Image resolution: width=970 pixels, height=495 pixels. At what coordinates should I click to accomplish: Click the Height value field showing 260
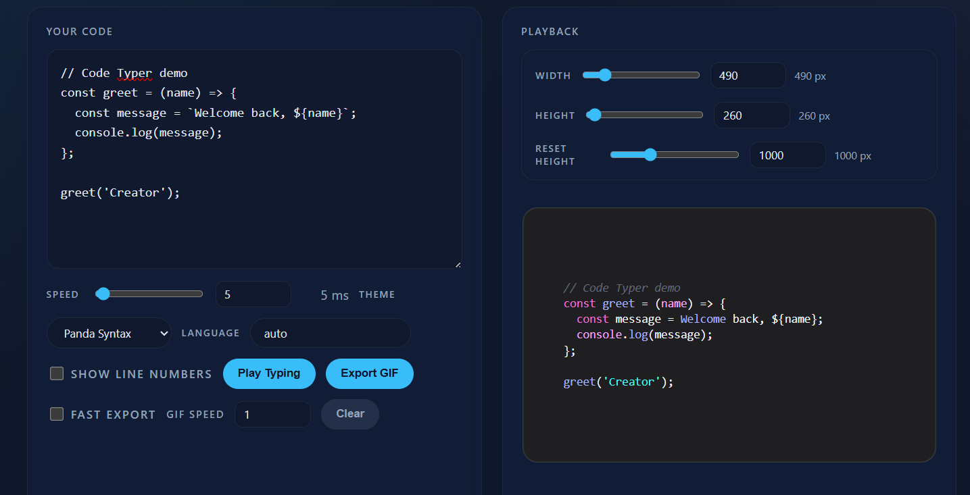[751, 115]
